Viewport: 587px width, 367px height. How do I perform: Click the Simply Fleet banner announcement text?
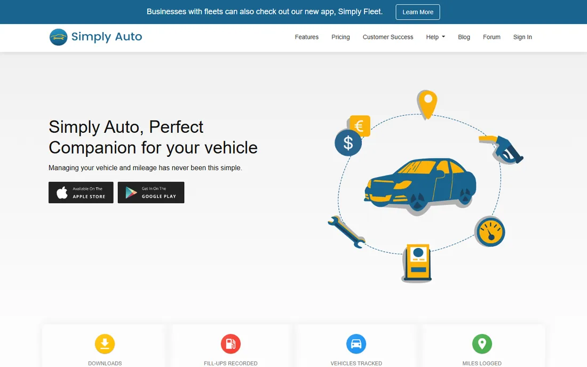pyautogui.click(x=265, y=12)
